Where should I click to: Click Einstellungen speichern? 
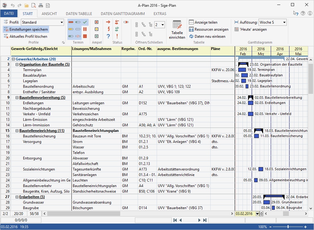[29, 29]
